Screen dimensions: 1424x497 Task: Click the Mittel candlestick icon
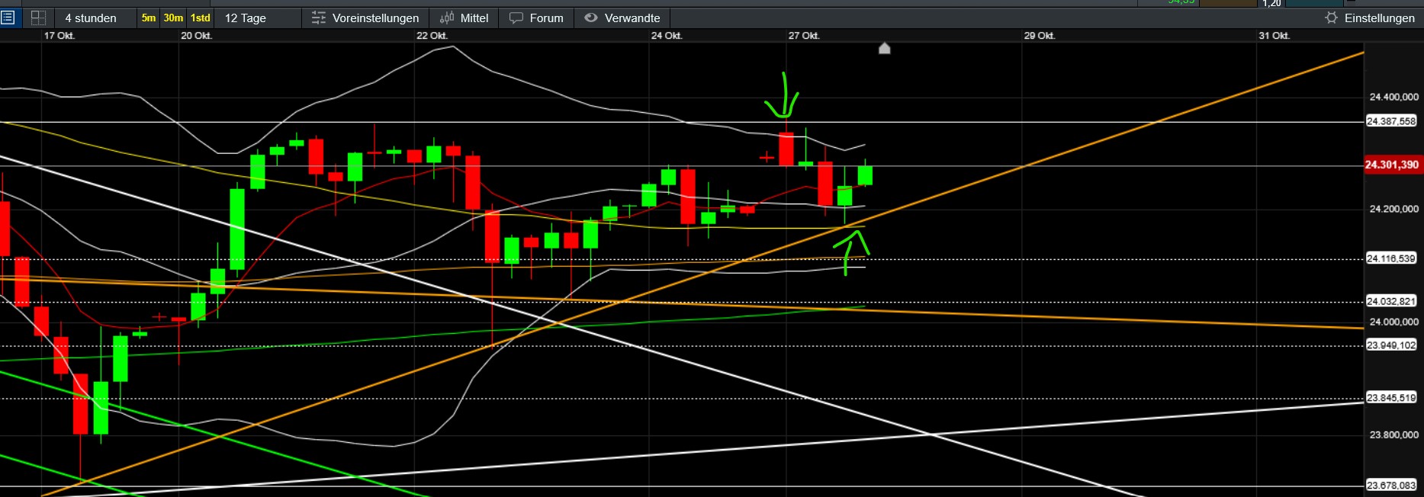447,18
